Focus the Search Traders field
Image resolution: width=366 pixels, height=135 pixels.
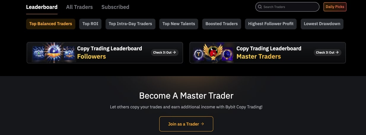point(287,7)
